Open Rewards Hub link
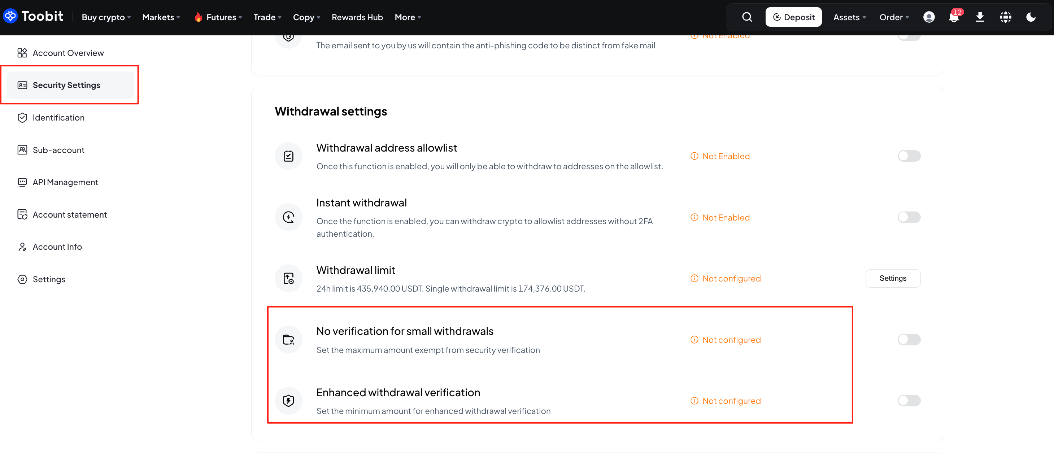This screenshot has height=454, width=1054. [x=357, y=17]
